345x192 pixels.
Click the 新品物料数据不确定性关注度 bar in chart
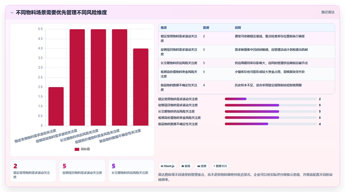pyautogui.click(x=141, y=87)
